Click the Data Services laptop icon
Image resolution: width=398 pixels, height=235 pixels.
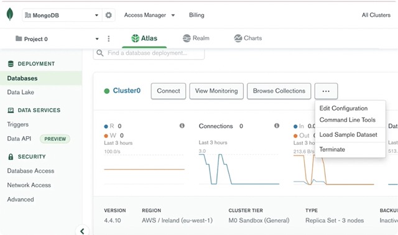click(x=11, y=110)
